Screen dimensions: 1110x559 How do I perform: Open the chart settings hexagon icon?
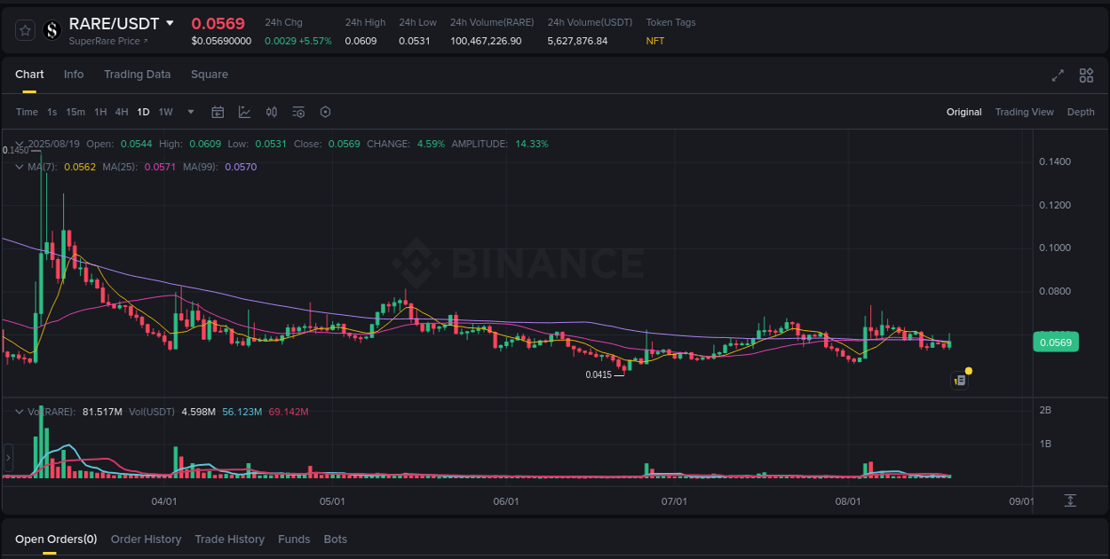[x=325, y=112]
